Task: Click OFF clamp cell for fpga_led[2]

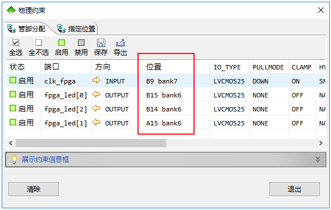Action: (302, 109)
